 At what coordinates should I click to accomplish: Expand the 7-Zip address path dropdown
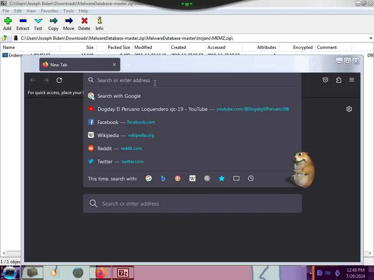[371, 38]
